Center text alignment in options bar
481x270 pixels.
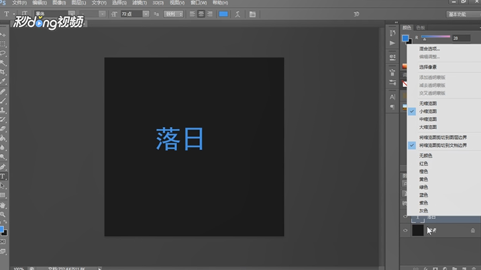(x=201, y=14)
